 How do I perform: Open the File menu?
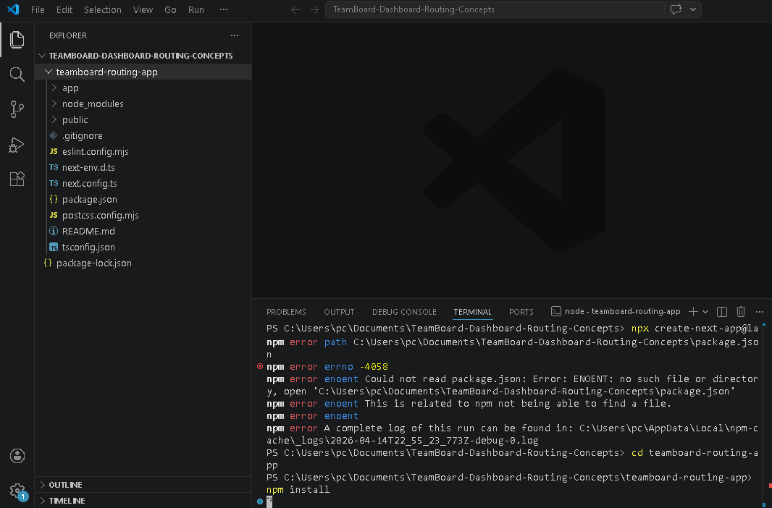[38, 10]
